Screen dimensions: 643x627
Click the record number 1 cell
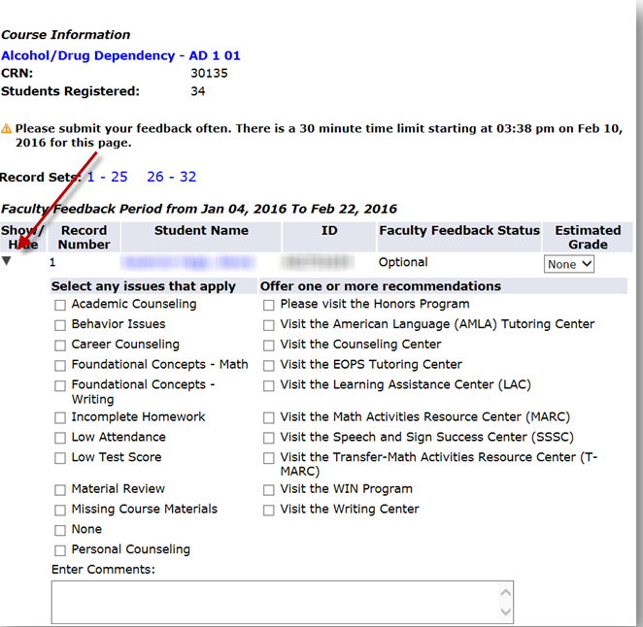[x=52, y=262]
